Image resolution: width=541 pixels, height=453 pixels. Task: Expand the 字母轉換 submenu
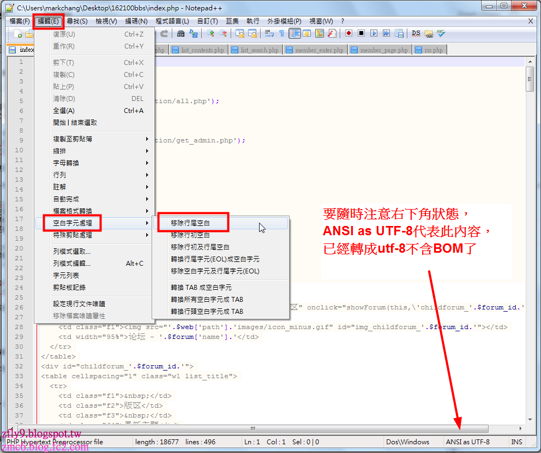click(94, 163)
